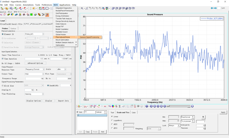Click the first NVH utility crossing-curves icon
Screen dimensions: 229x138
1,15
